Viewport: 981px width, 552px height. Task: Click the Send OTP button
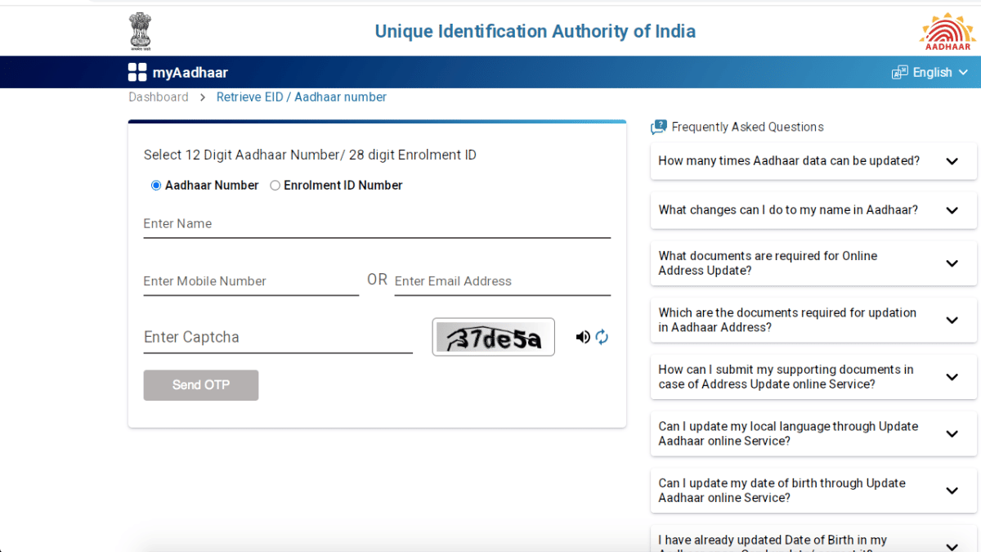point(200,384)
